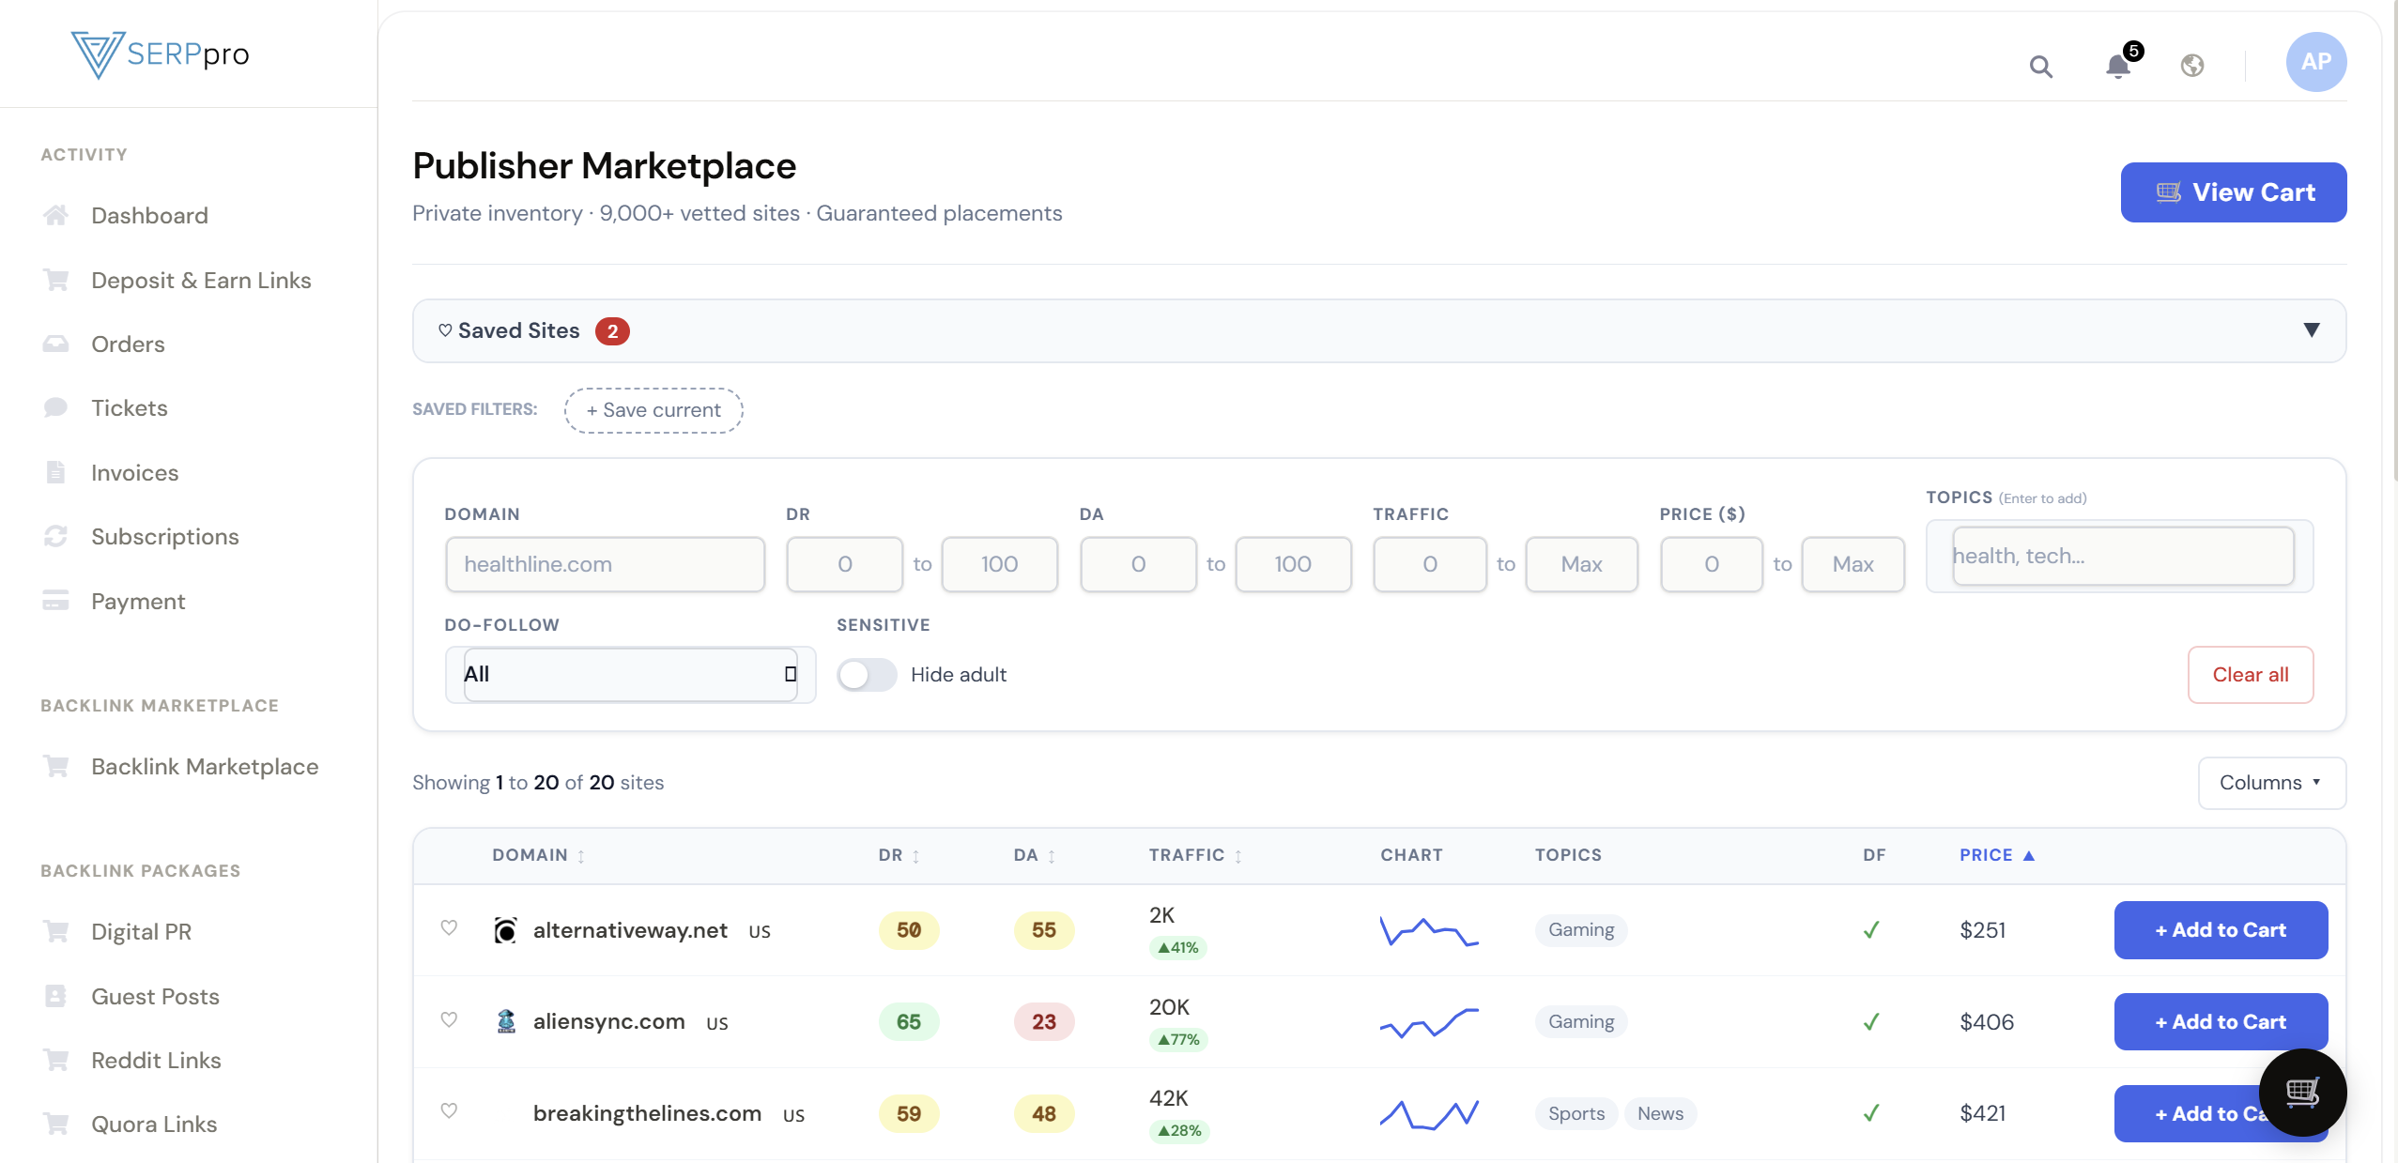
Task: Save aliensync.com using its heart toggle
Action: coord(450,1021)
